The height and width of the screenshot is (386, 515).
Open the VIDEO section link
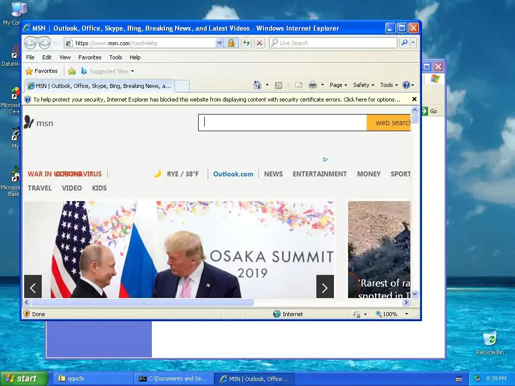[71, 188]
